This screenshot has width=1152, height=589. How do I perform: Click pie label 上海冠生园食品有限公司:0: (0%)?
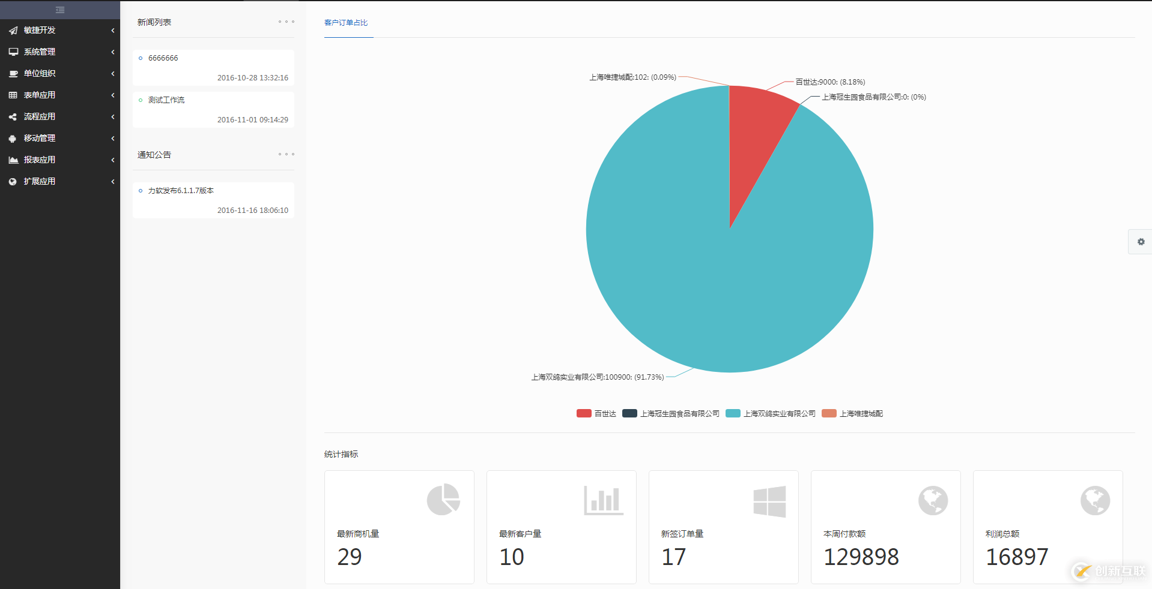874,97
